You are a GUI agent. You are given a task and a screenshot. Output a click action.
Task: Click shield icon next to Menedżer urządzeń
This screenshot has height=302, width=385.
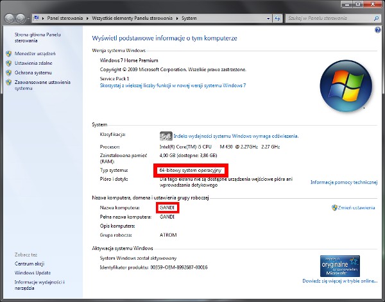click(9, 54)
